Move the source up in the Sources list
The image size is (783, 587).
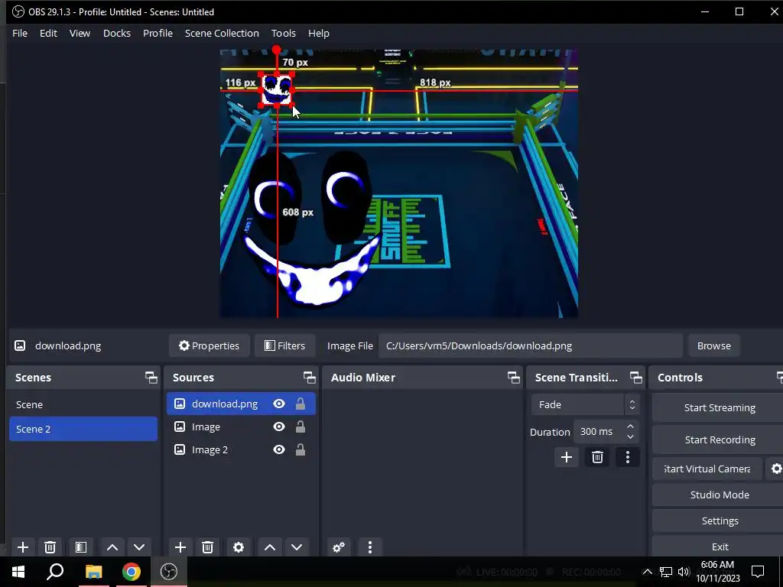coord(270,547)
